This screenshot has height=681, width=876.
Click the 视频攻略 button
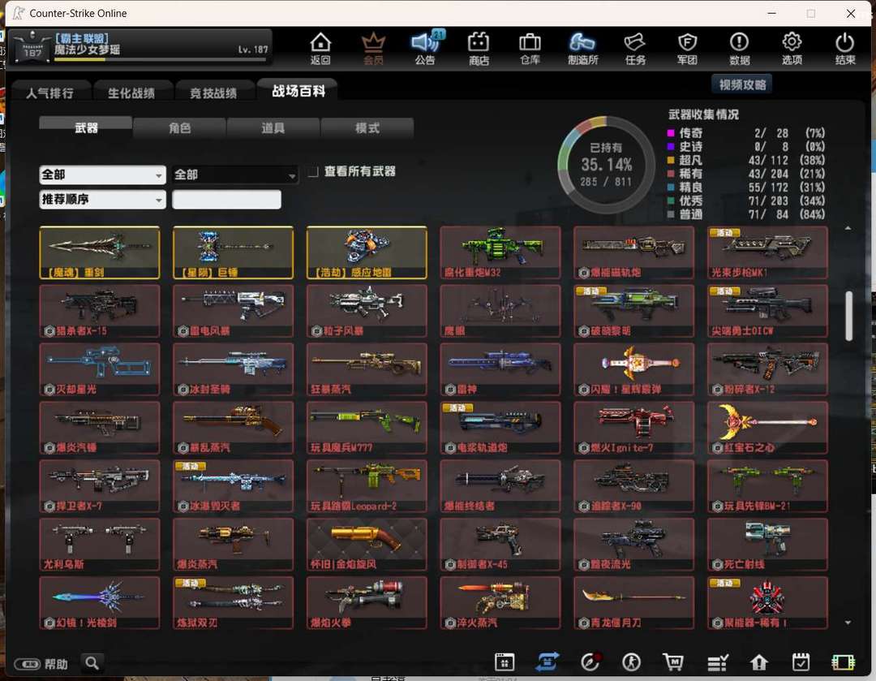point(742,84)
